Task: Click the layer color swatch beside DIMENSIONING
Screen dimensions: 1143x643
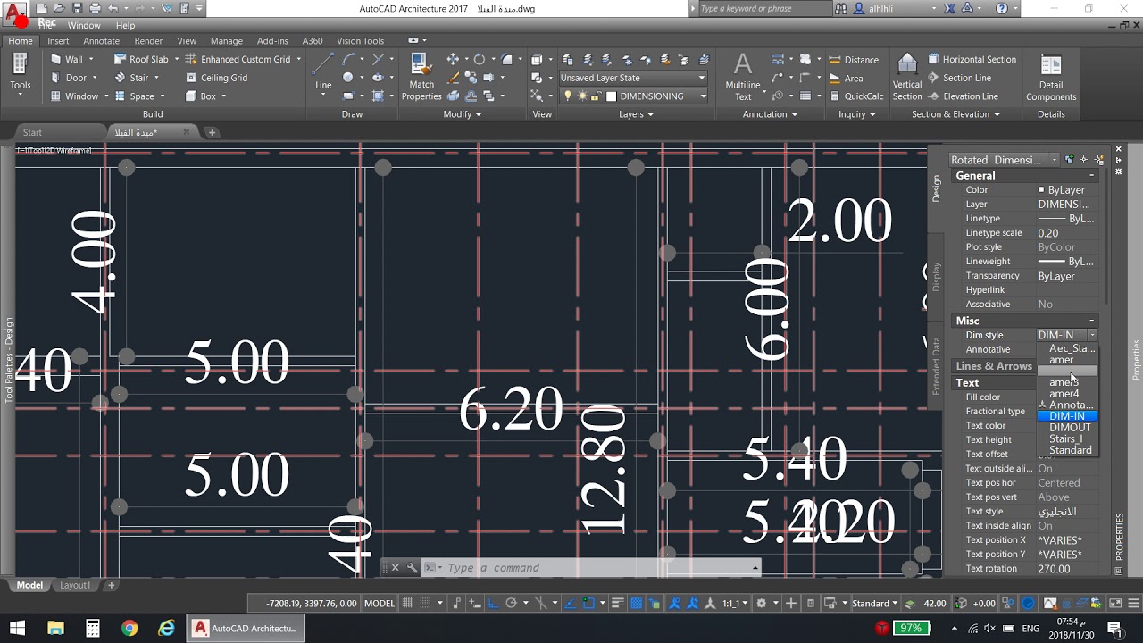Action: 612,96
